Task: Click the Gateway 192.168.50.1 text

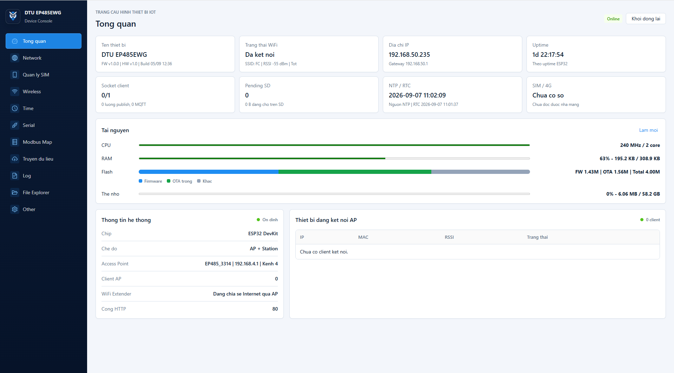Action: tap(408, 64)
